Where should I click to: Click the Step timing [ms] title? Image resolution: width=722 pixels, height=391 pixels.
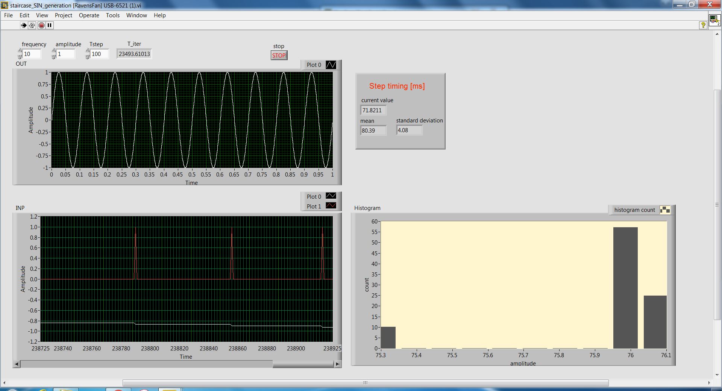pyautogui.click(x=397, y=86)
